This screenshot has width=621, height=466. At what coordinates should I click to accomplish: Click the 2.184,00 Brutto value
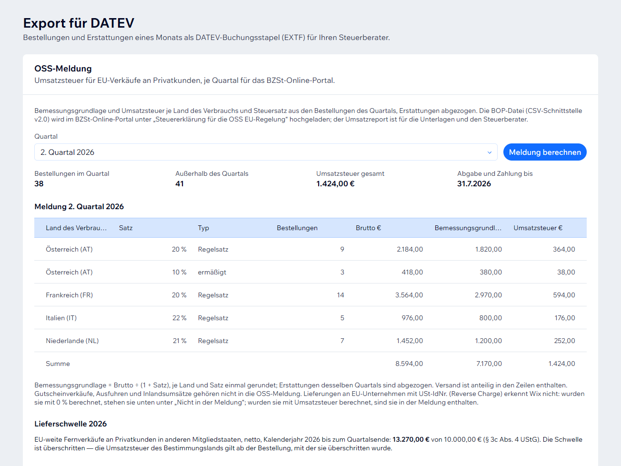pyautogui.click(x=410, y=249)
